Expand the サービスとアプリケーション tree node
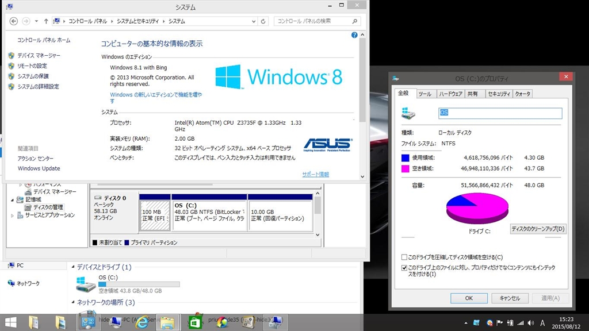 point(12,215)
